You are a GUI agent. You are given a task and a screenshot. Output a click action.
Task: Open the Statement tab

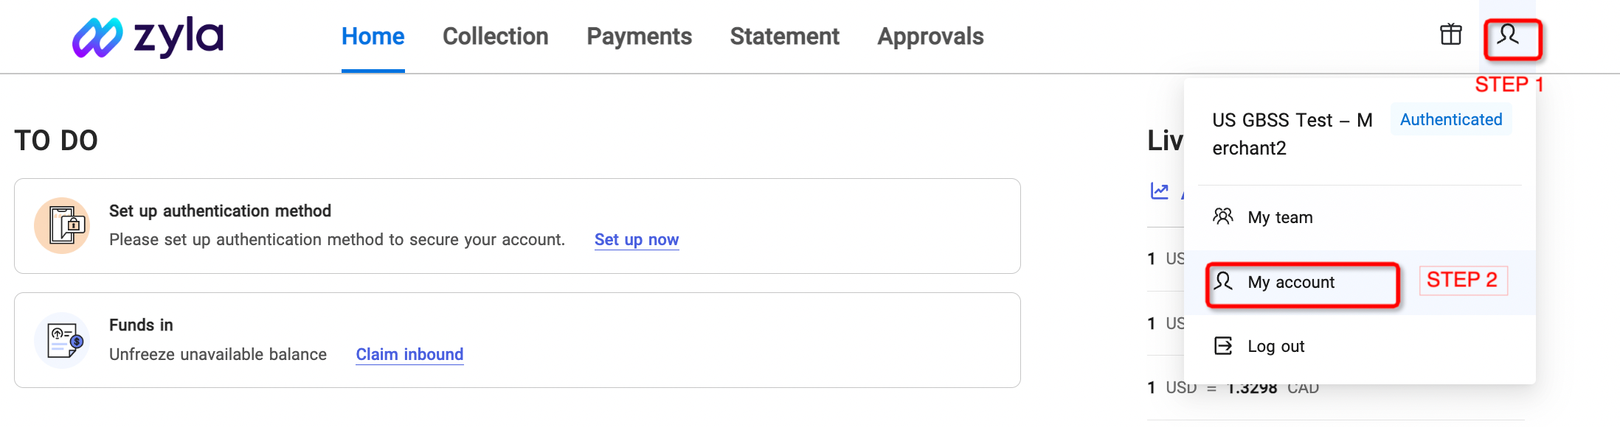click(x=784, y=37)
